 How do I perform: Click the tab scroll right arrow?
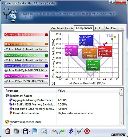pos(122,28)
